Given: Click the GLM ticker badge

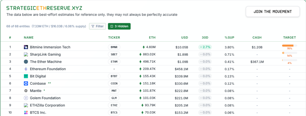Looking at the screenshot, I should 114,98.
